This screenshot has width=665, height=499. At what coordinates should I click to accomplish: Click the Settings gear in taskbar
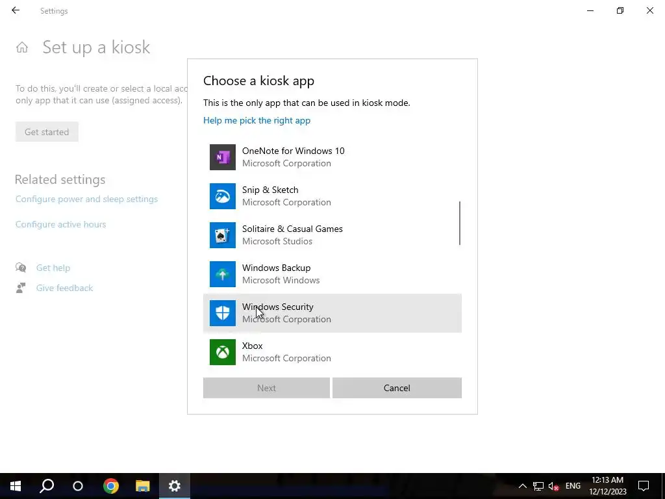pos(174,486)
